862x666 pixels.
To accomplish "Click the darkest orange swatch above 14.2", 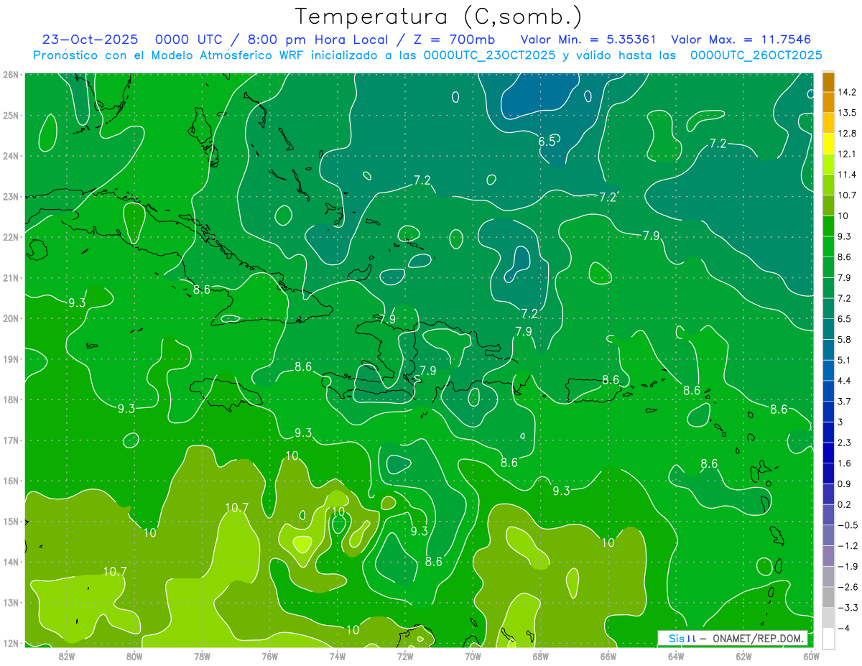I will tap(828, 82).
